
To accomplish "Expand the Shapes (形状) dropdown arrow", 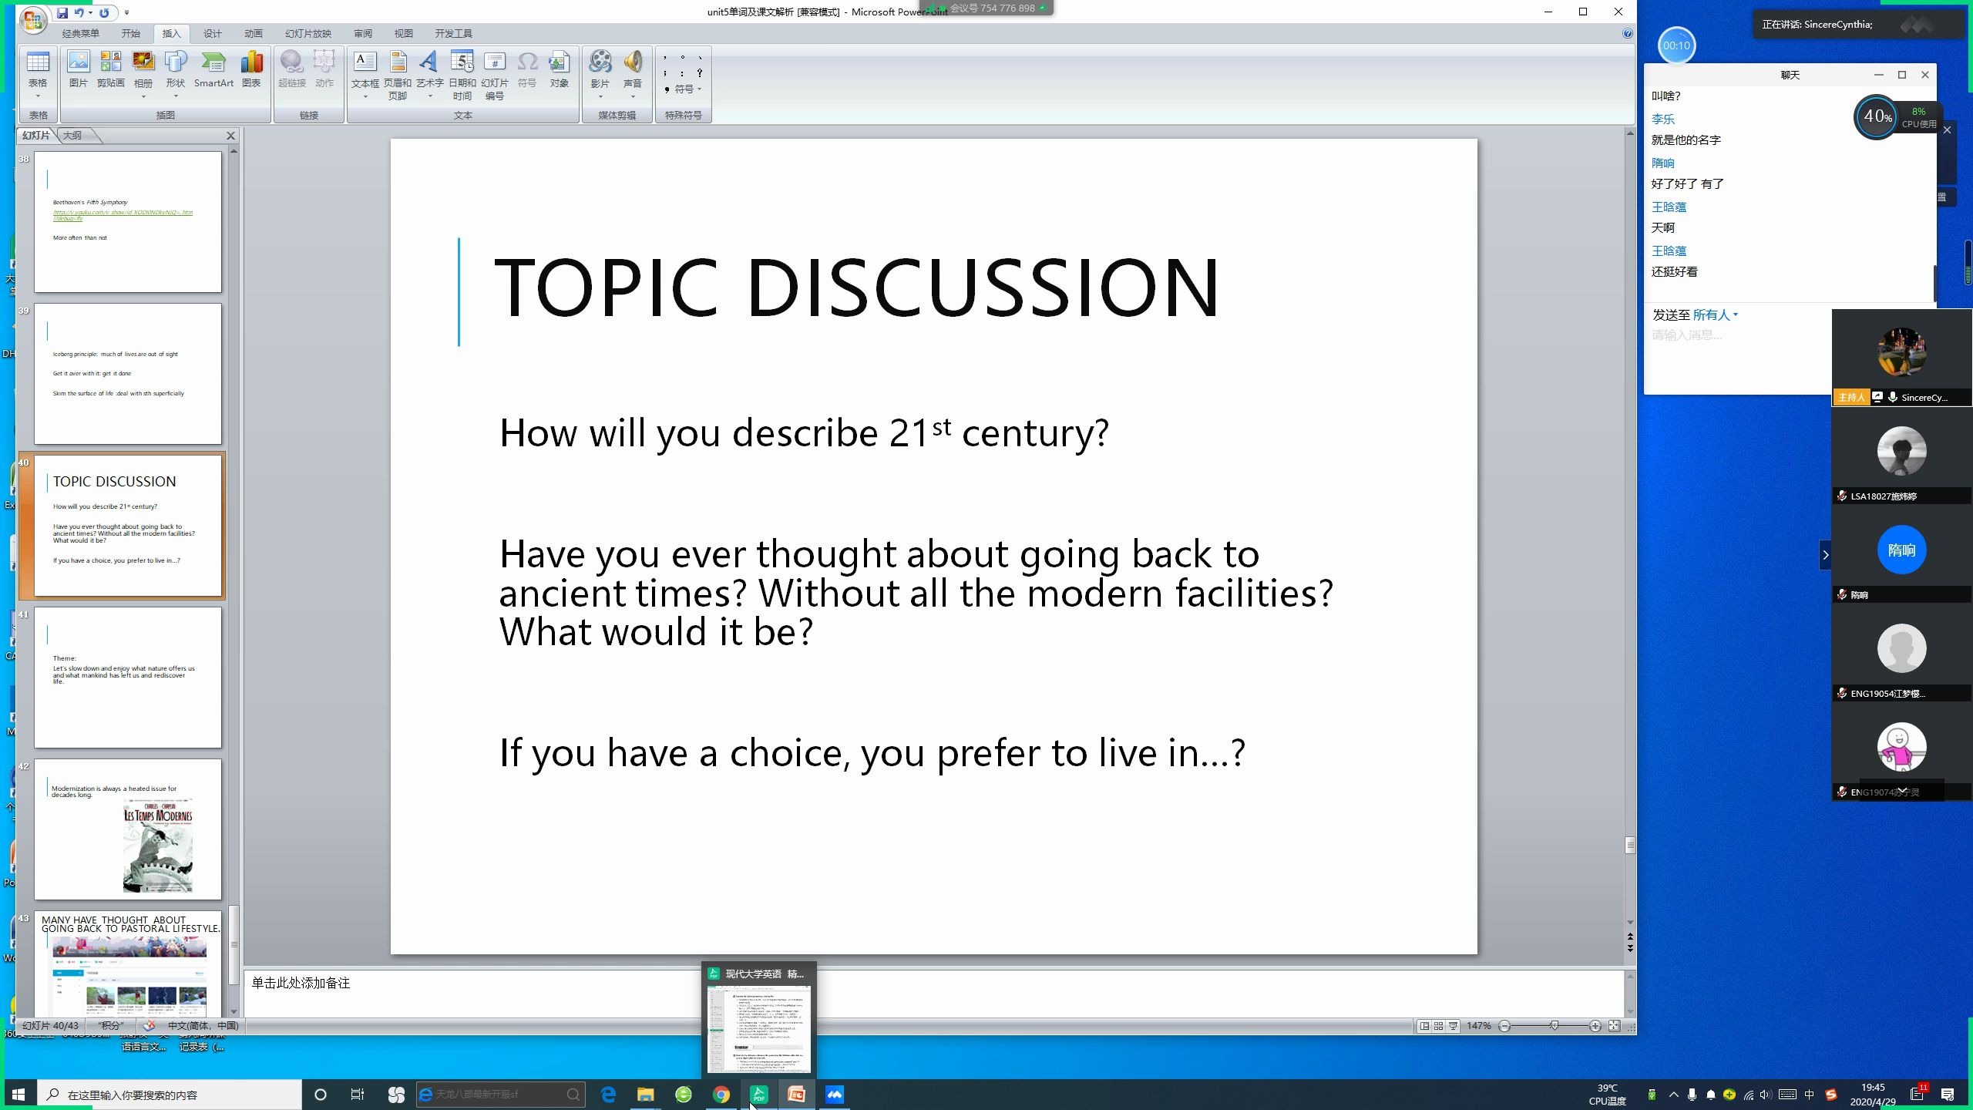I will pyautogui.click(x=176, y=96).
